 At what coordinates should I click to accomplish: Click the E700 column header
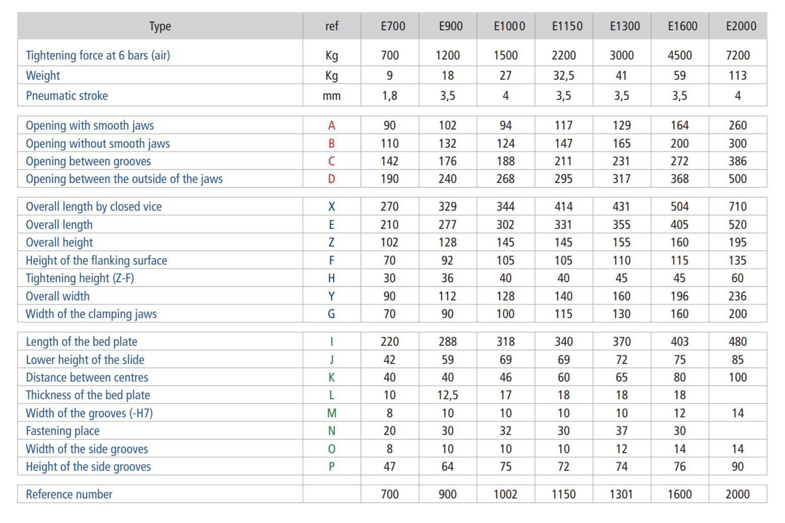[x=392, y=26]
